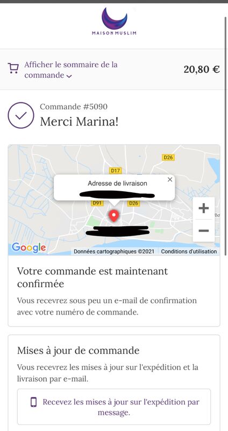Click the Maison Muslim crescent logo
The width and height of the screenshot is (228, 431).
point(114,18)
